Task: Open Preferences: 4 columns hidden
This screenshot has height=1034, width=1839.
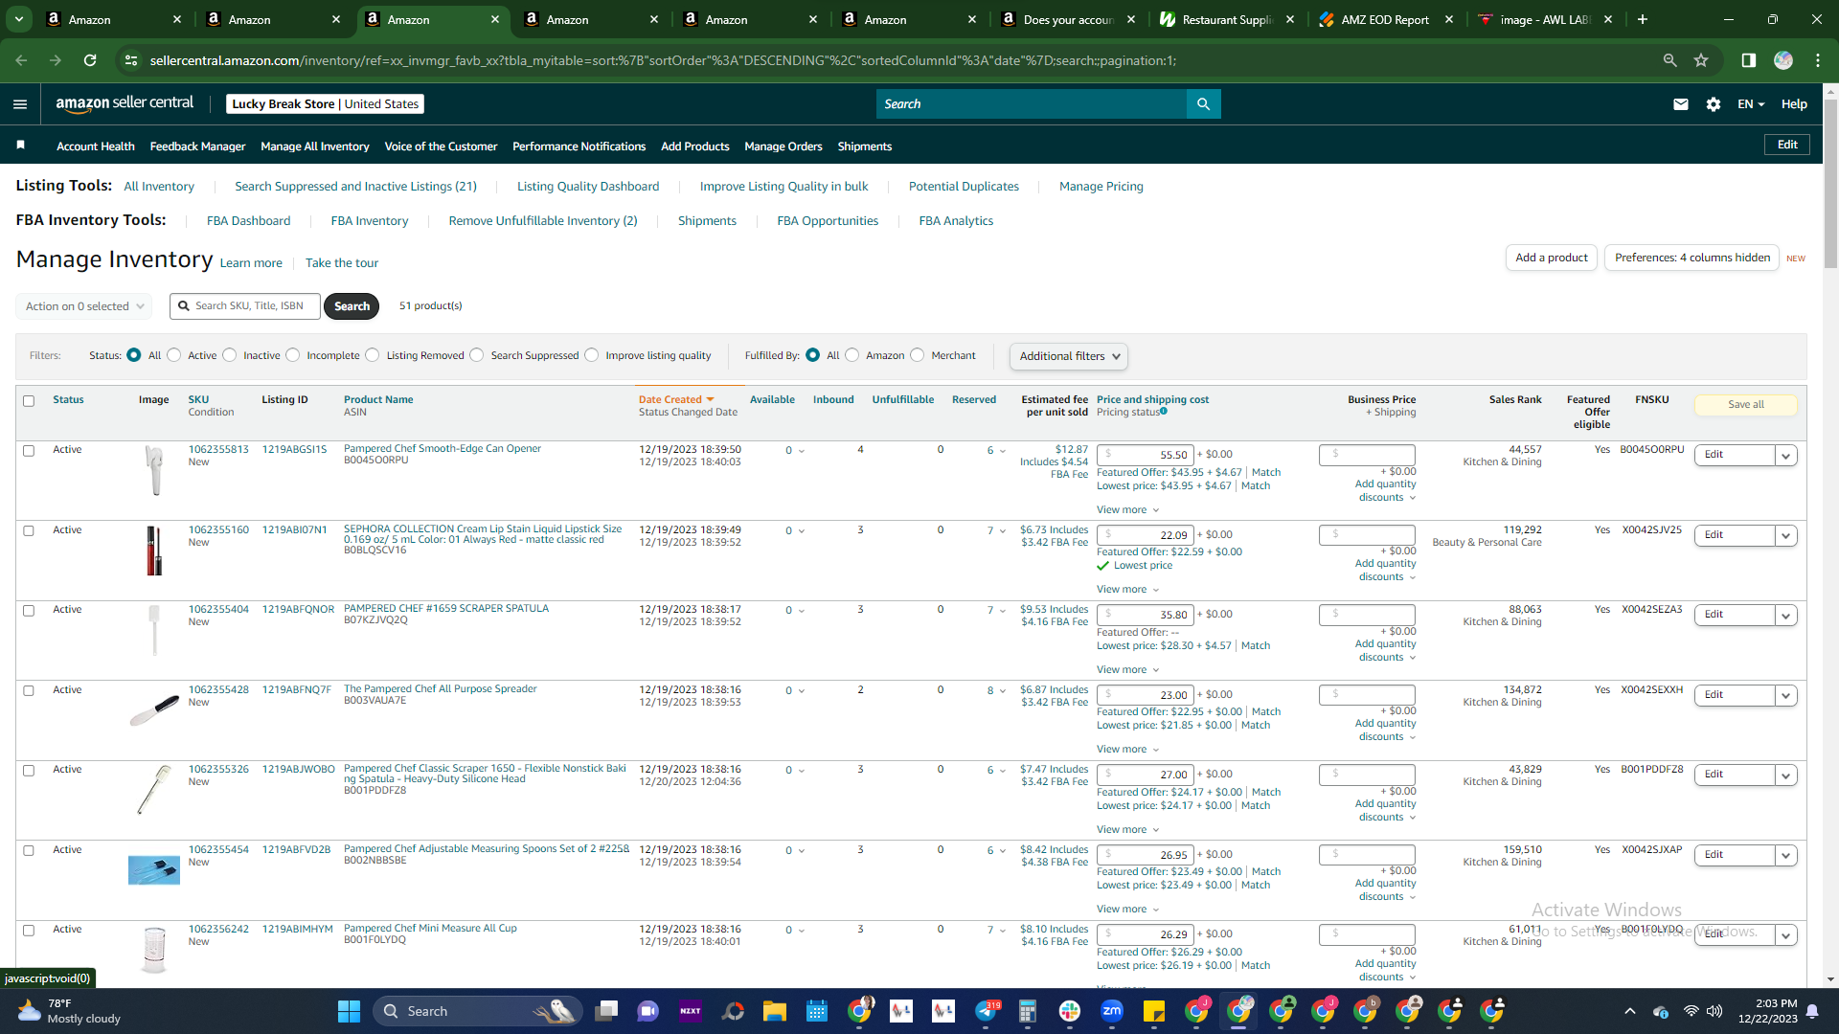Action: [x=1691, y=258]
